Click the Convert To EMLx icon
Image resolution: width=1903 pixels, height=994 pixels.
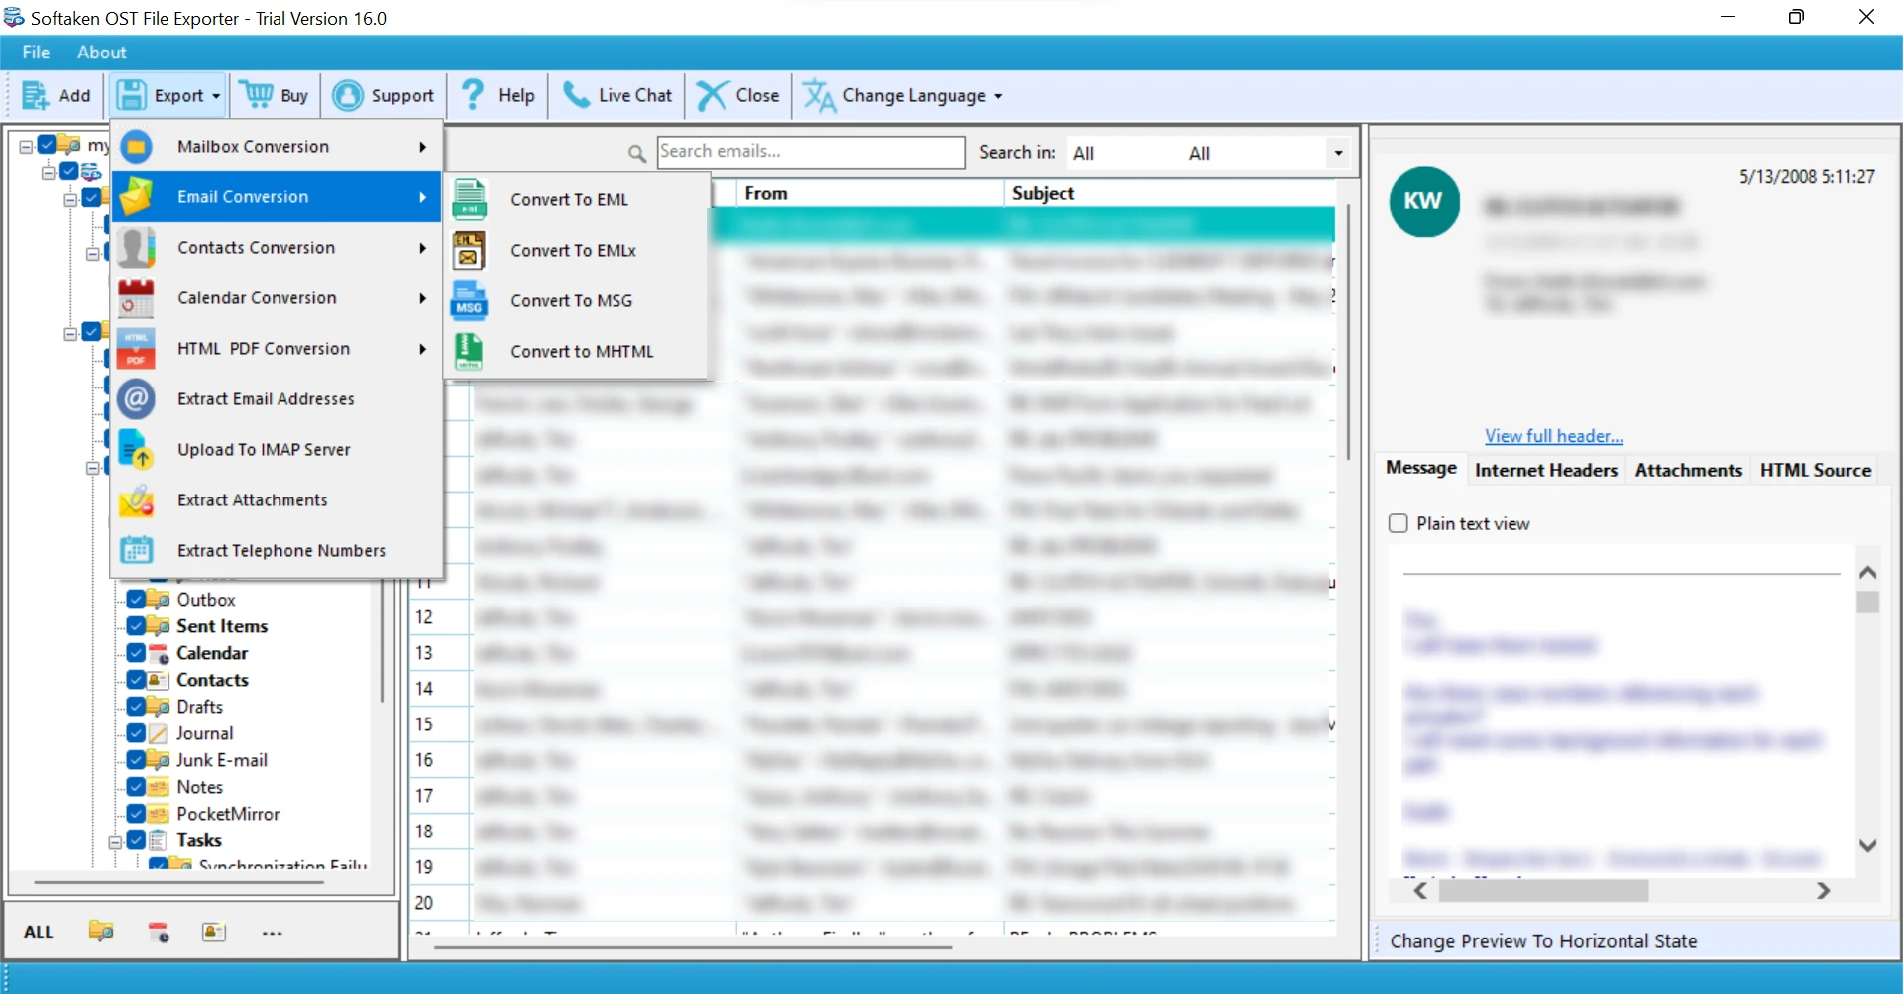(x=469, y=250)
